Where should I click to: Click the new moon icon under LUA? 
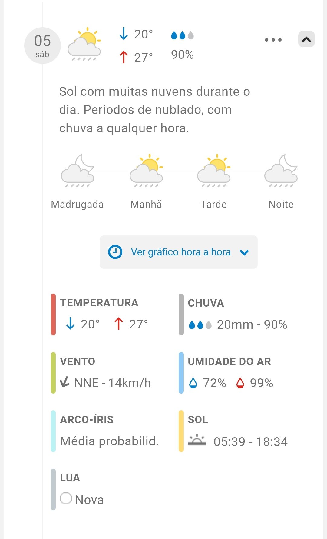point(66,498)
